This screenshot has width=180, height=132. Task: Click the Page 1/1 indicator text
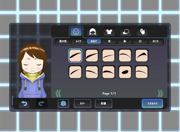109,94
